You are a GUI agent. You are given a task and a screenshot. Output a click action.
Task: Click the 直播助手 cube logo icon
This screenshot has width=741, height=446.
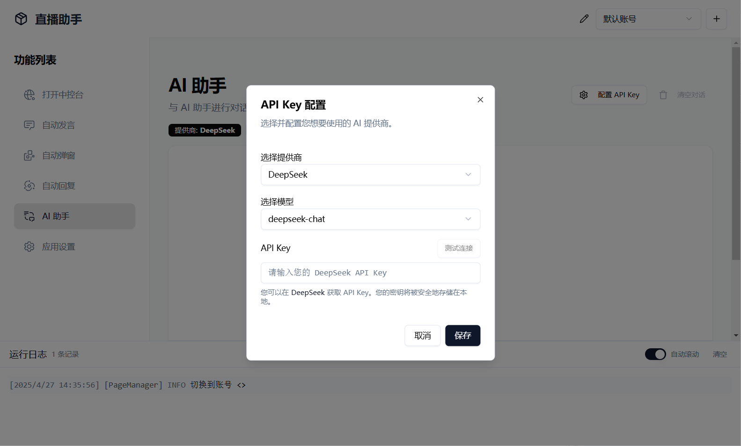pyautogui.click(x=21, y=19)
